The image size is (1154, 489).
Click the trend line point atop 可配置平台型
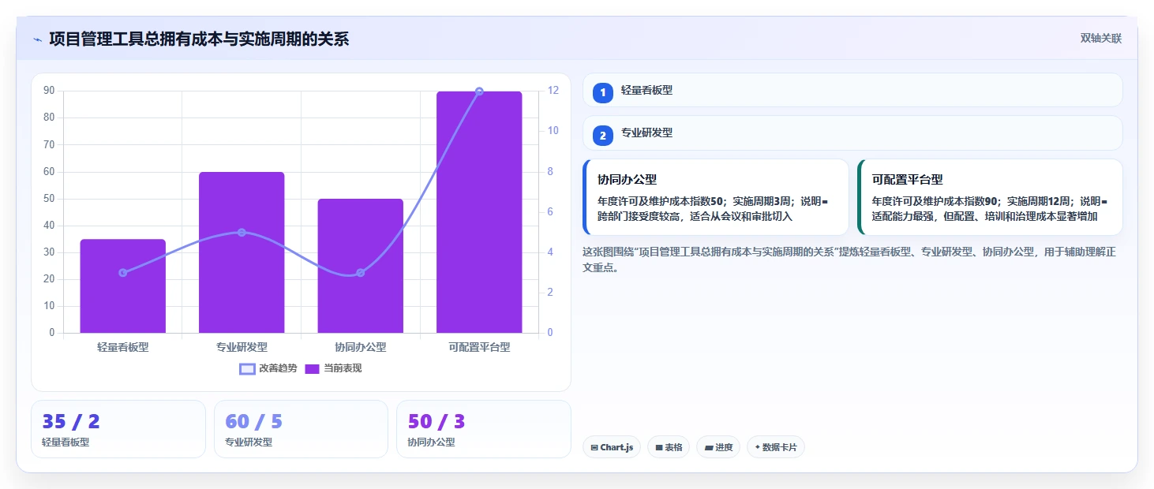pos(479,91)
